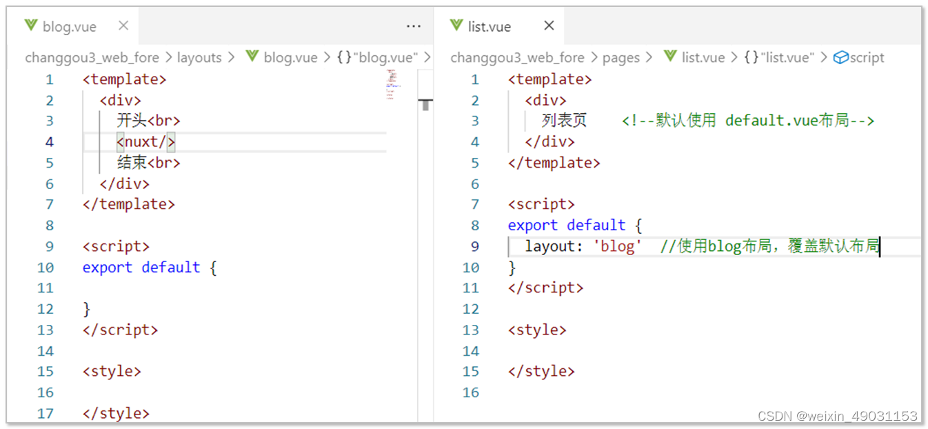928x429 pixels.
Task: Click </template> closing tag in blog.vue
Action: point(129,204)
